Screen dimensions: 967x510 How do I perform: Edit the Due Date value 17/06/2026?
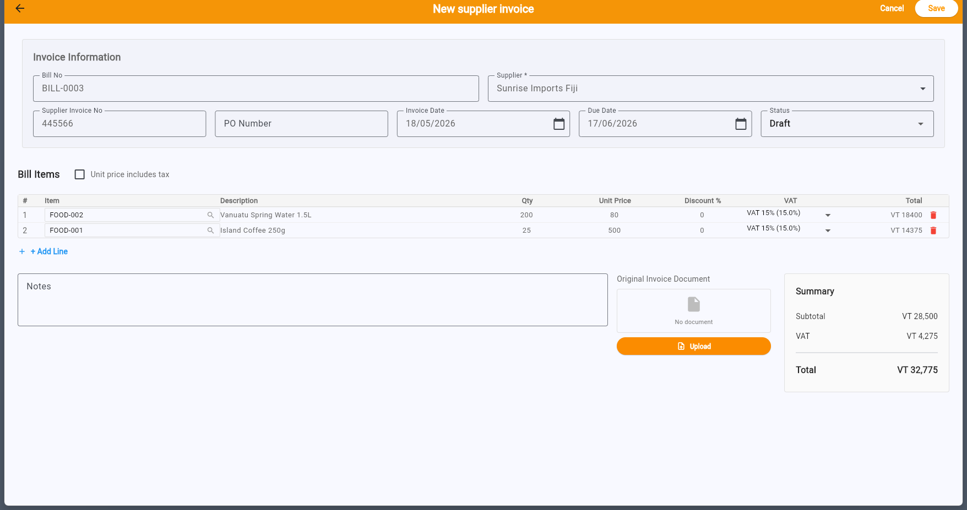point(612,124)
